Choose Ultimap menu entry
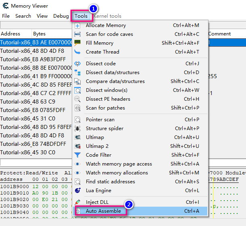The height and width of the screenshot is (226, 246). (140, 137)
